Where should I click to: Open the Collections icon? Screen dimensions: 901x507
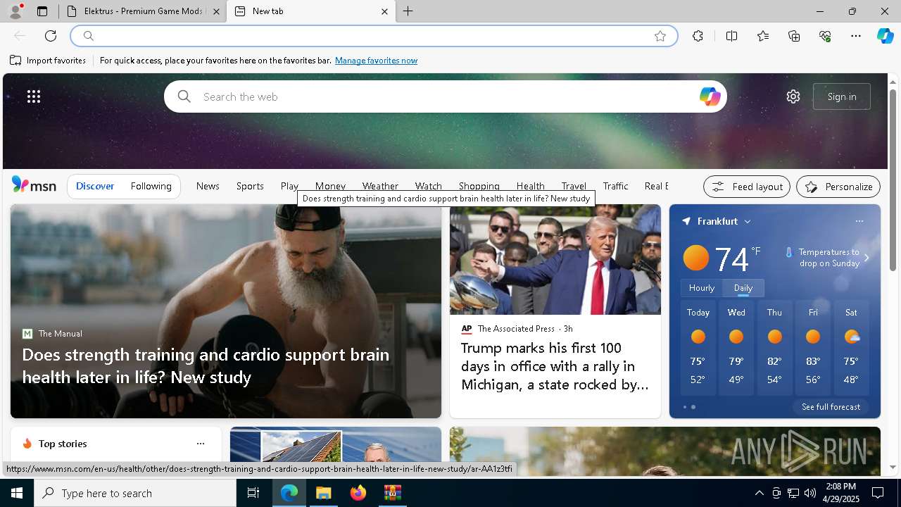794,36
